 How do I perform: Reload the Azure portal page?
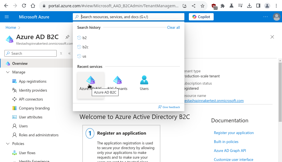coord(24,6)
